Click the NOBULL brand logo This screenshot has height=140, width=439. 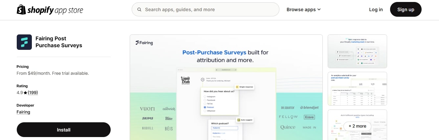pos(147,128)
